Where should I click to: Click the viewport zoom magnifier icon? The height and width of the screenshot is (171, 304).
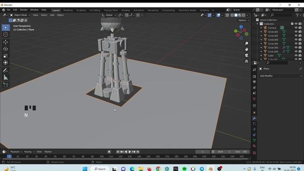247,43
